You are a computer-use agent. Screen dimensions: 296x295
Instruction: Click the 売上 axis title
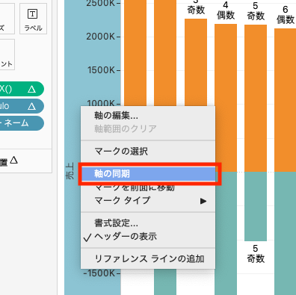[x=70, y=171]
